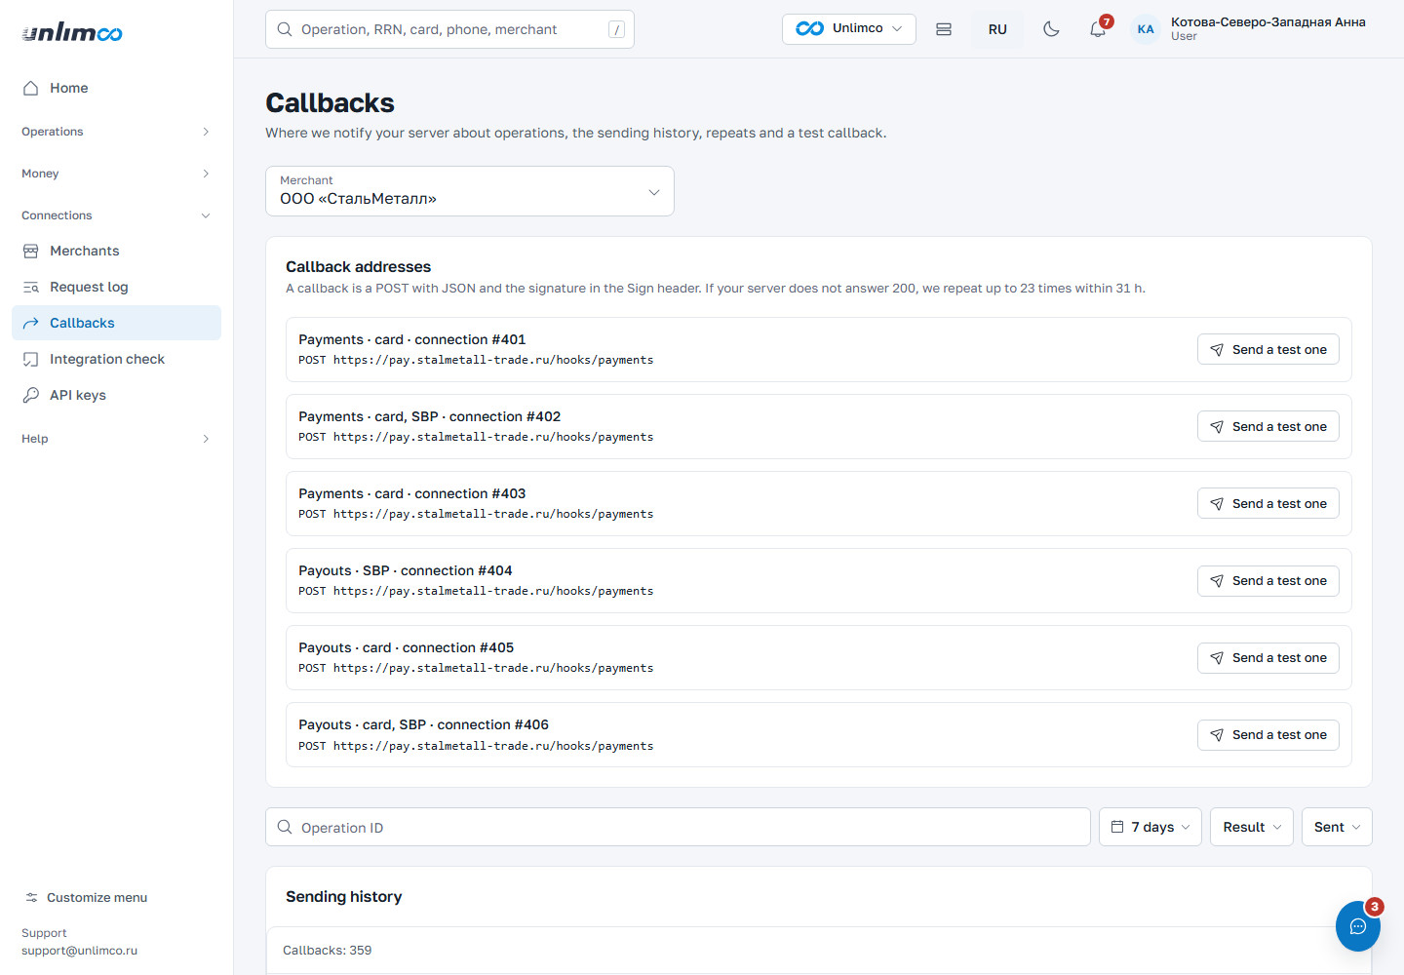This screenshot has height=975, width=1404.
Task: Click the slash shortcut hint in search
Action: click(x=616, y=29)
